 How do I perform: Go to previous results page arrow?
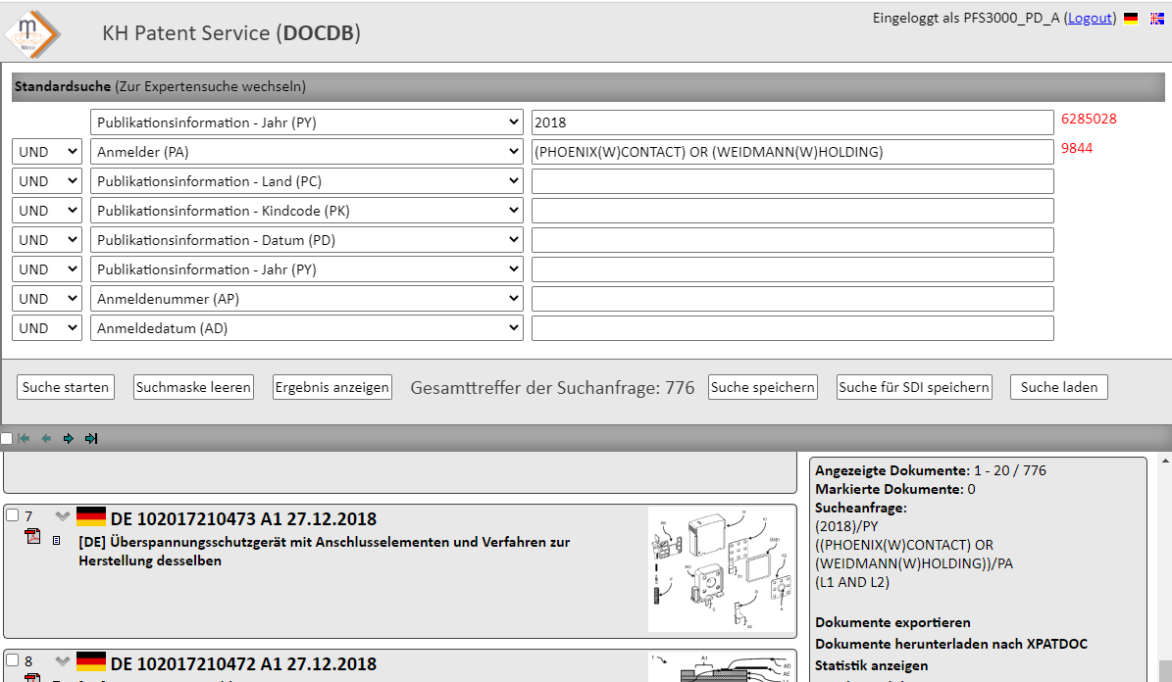(x=46, y=438)
